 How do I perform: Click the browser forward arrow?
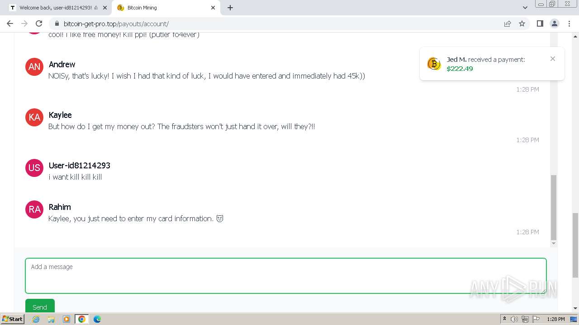(24, 23)
